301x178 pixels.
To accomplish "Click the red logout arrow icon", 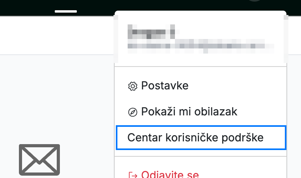I will [133, 175].
